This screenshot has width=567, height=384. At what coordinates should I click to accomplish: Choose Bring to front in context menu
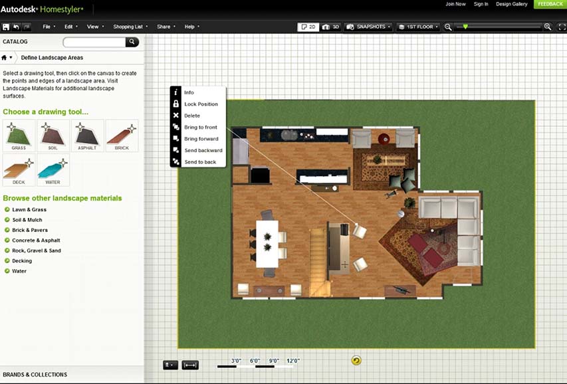coord(200,127)
